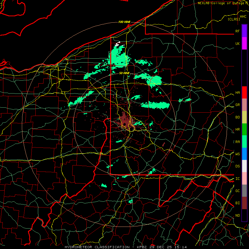Click the RF legend label
The height and width of the screenshot is (249, 249).
click(237, 31)
